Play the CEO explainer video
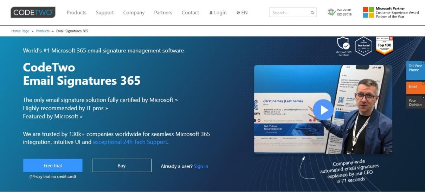Screen dimensions: 425x192 point(323,110)
